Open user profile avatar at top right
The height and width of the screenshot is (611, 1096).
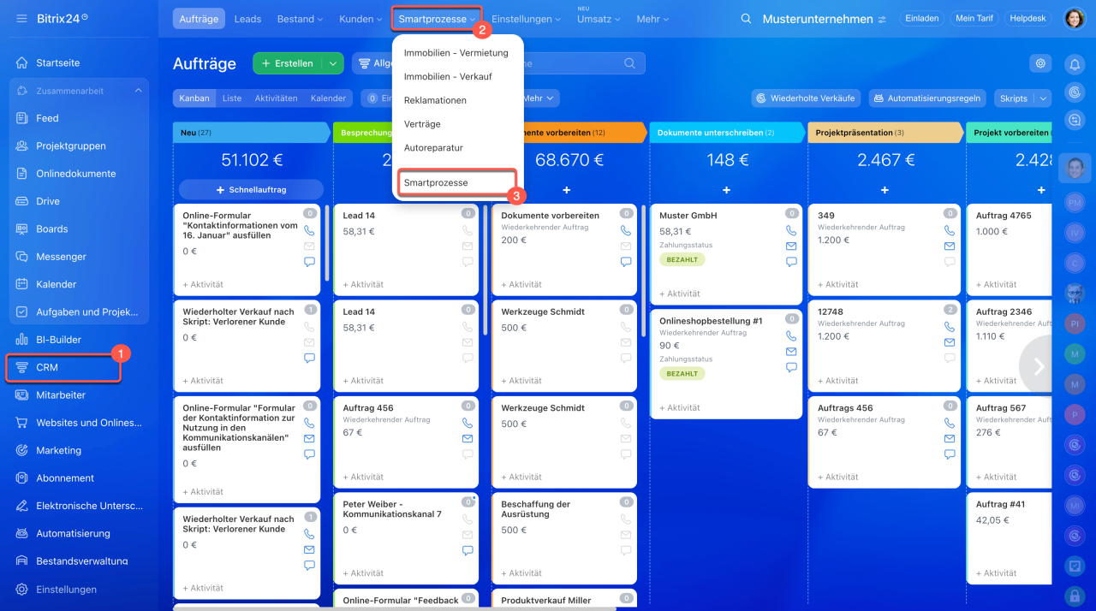tap(1074, 19)
